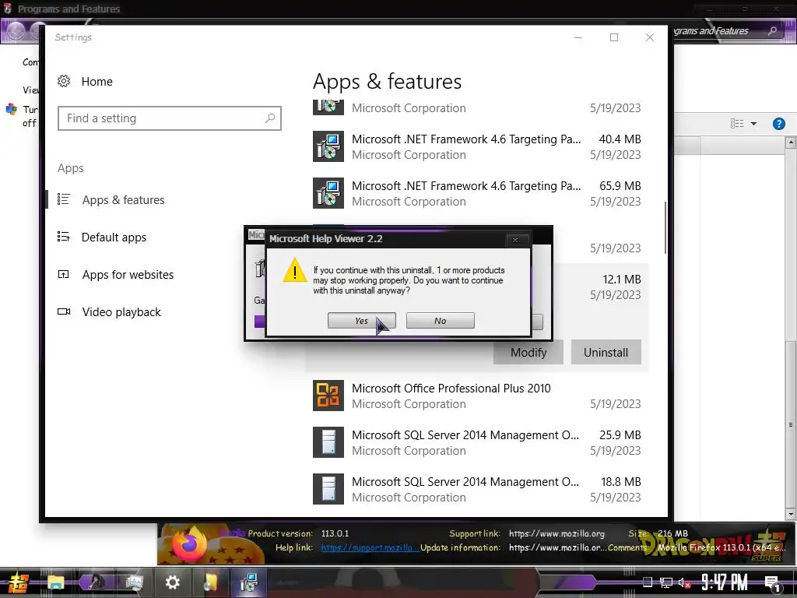Viewport: 797px width, 598px height.
Task: Click icon of the 25.9 MB SQL Server entry
Action: (328, 442)
